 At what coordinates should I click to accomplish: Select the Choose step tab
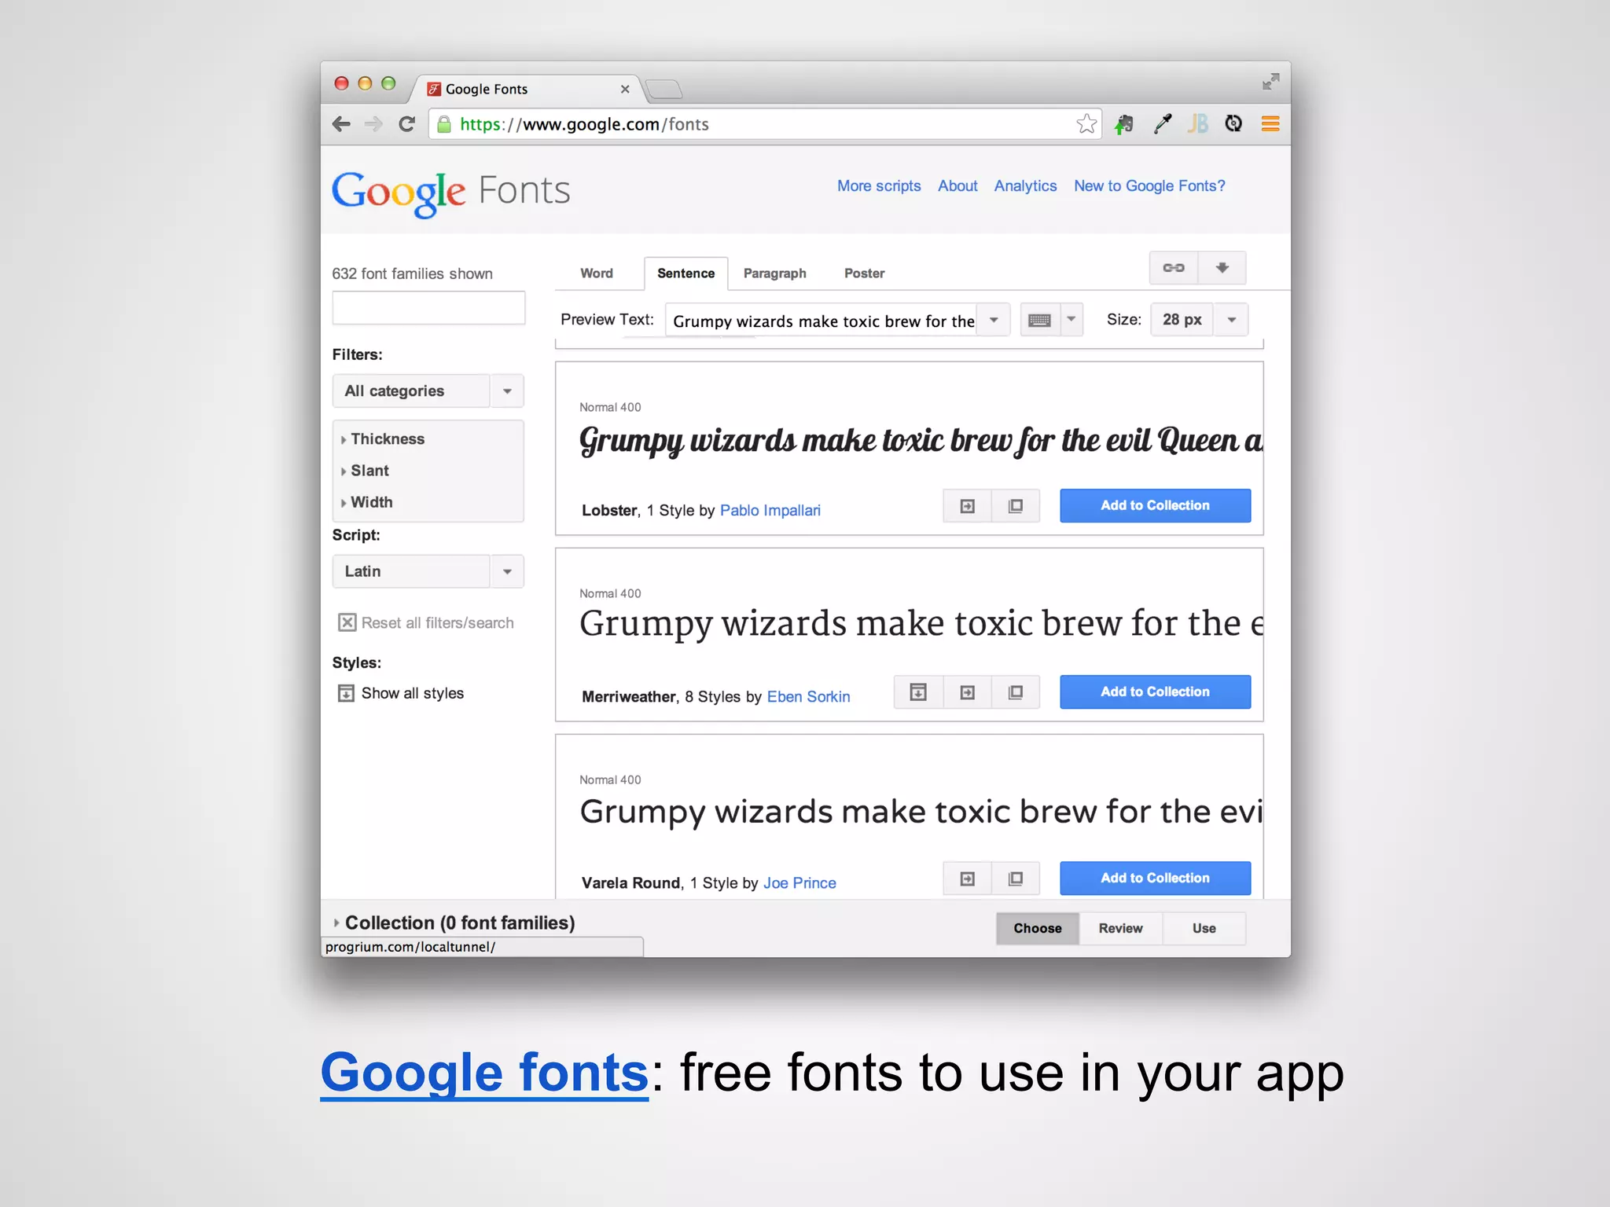coord(1038,928)
